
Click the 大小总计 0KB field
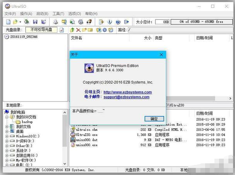(x=162, y=22)
